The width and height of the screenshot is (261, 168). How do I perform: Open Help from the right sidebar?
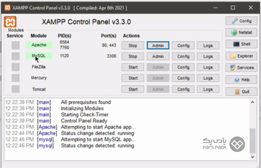click(x=242, y=80)
